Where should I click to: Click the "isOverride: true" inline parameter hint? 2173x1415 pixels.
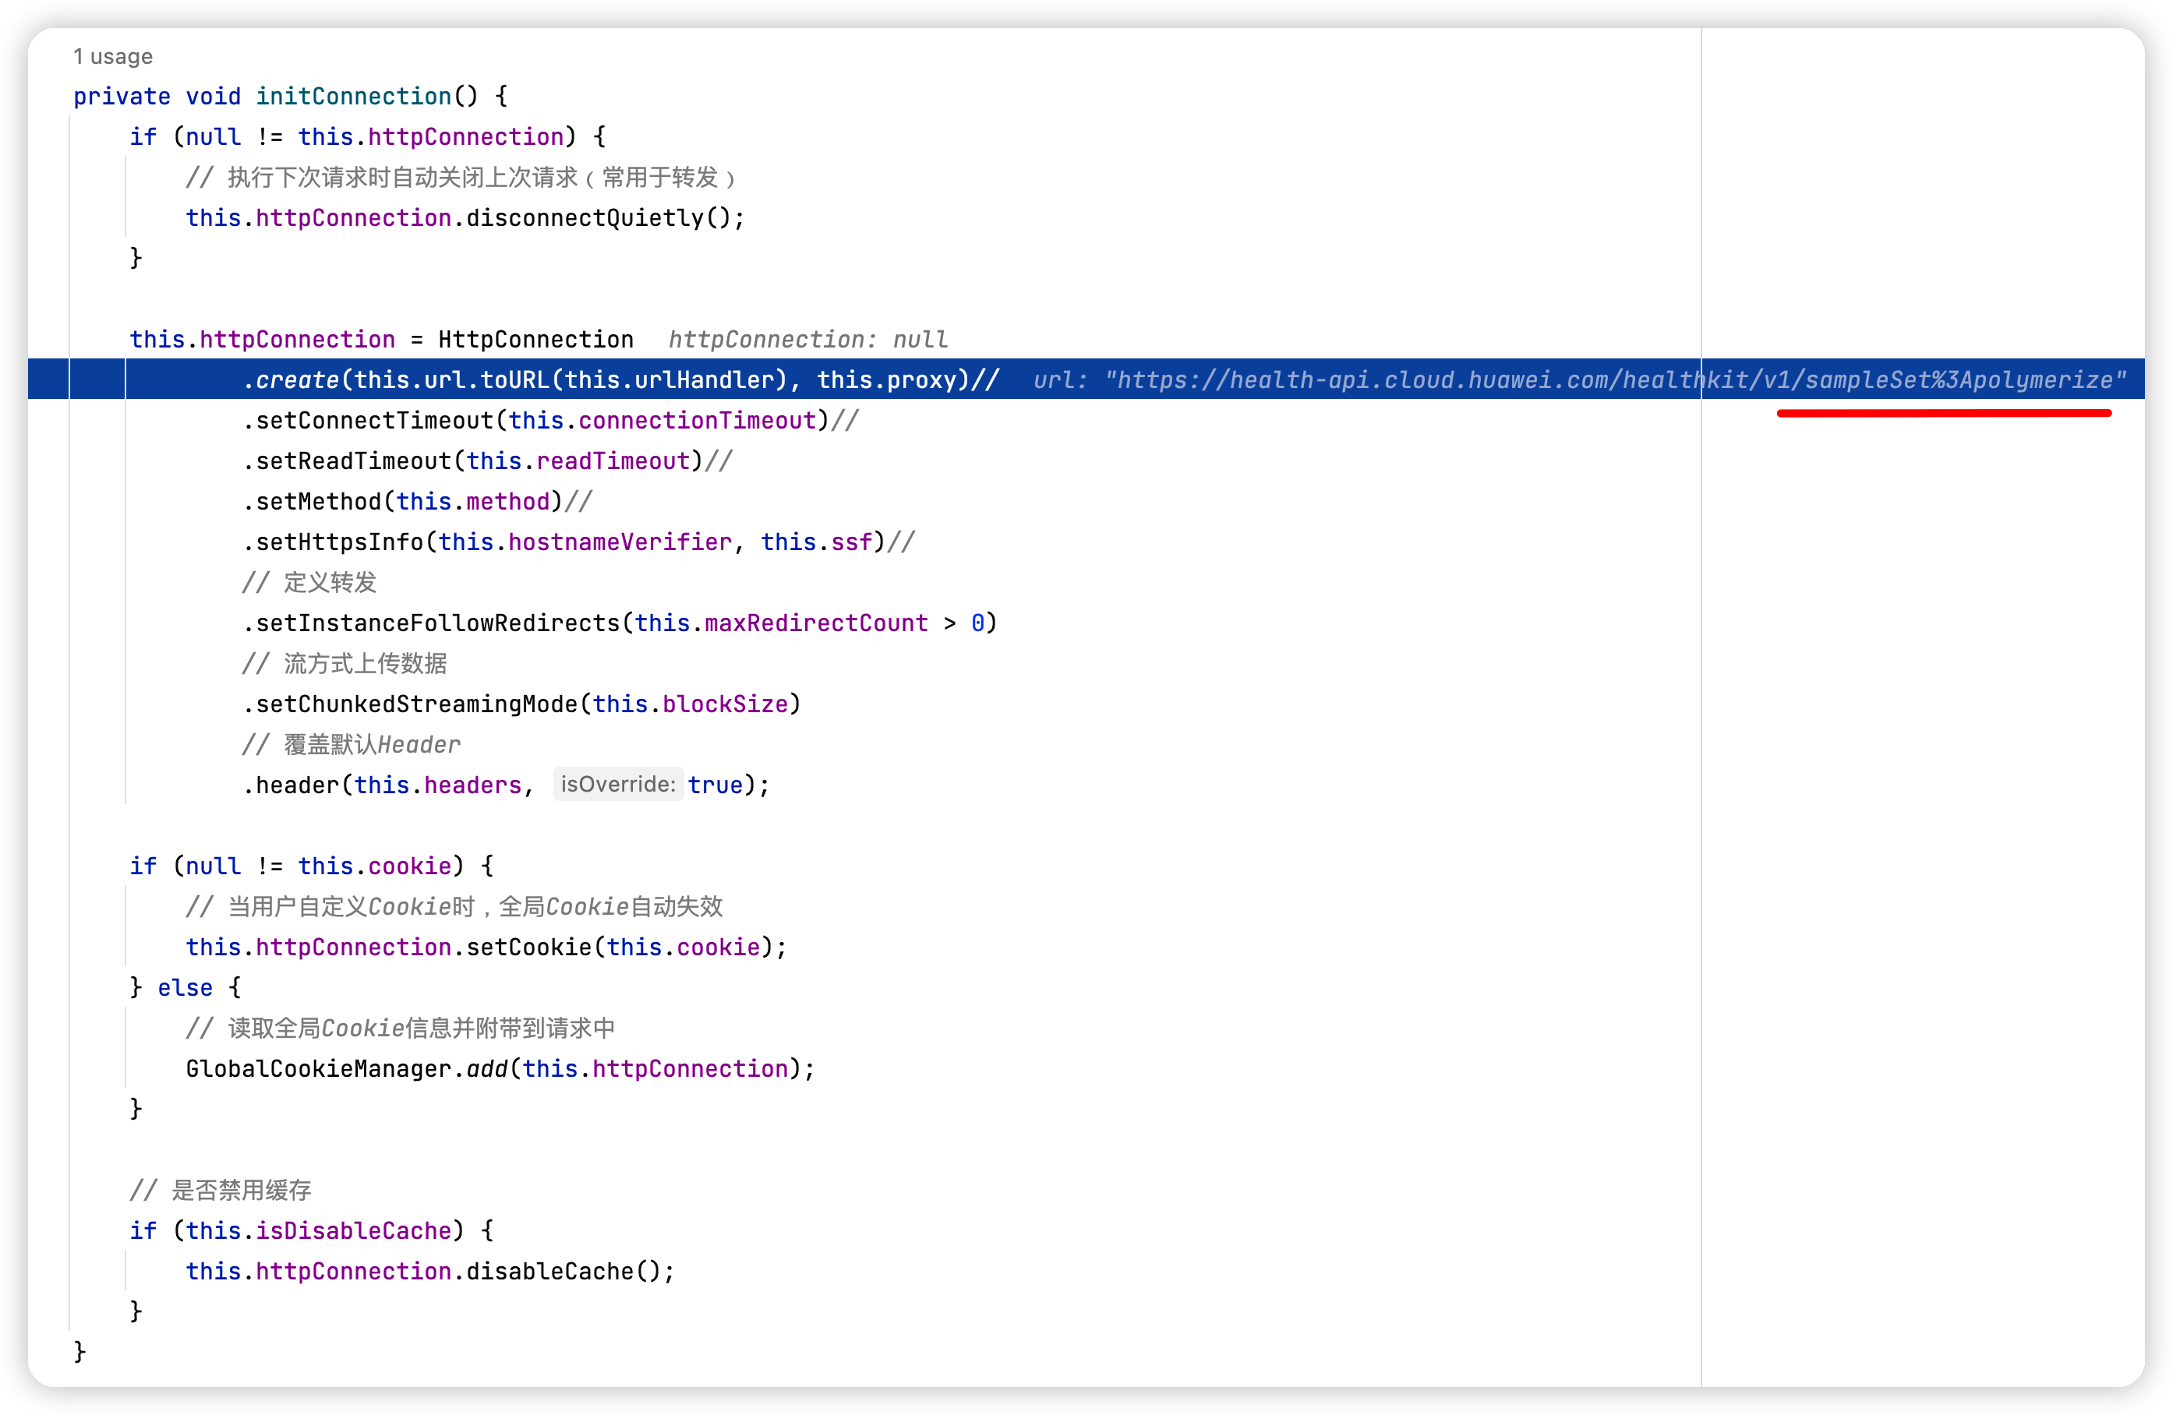click(617, 783)
